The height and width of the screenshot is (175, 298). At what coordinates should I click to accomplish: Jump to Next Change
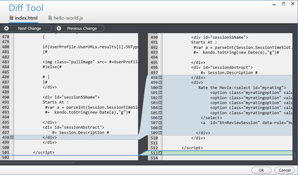tap(27, 29)
